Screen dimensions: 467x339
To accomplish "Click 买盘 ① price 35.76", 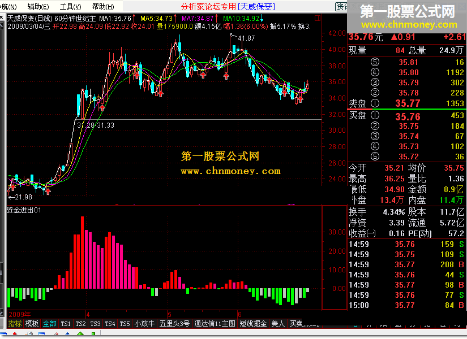I will [408, 116].
